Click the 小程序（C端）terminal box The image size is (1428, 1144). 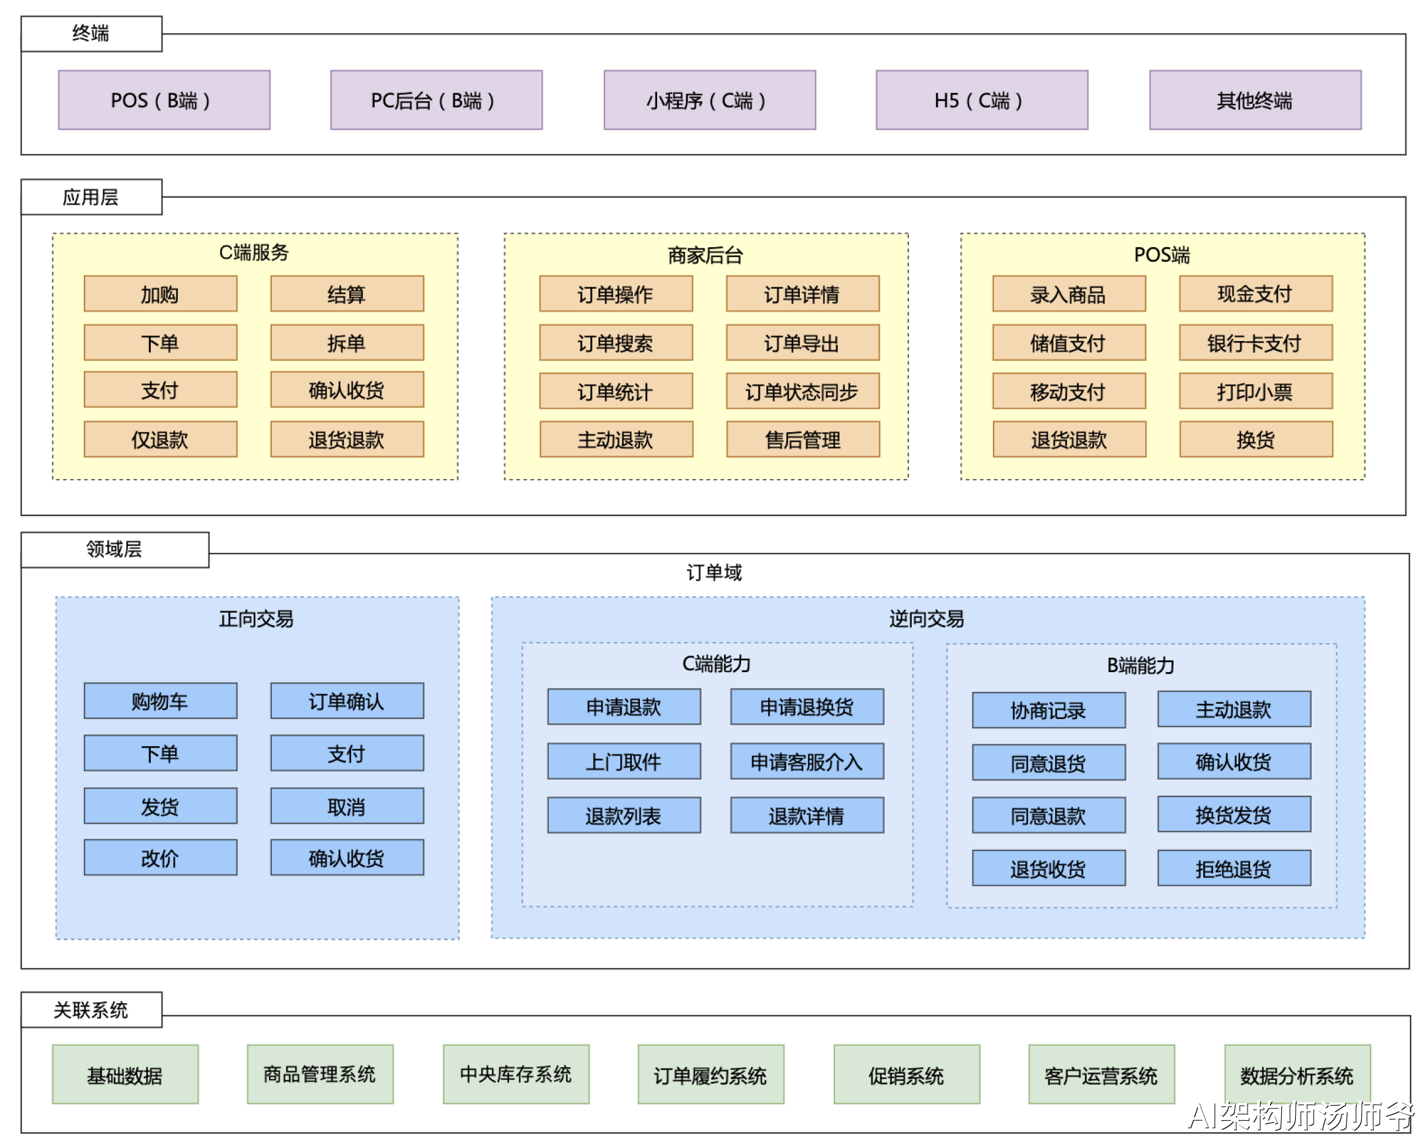pos(709,100)
